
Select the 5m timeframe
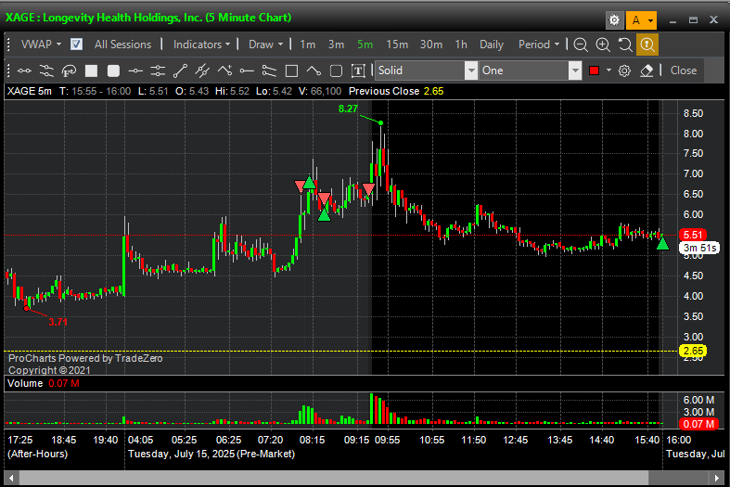tap(365, 45)
